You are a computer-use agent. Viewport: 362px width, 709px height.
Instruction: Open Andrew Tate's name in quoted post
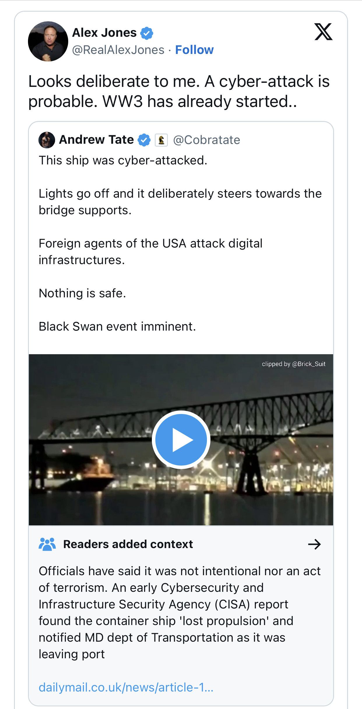tap(96, 140)
